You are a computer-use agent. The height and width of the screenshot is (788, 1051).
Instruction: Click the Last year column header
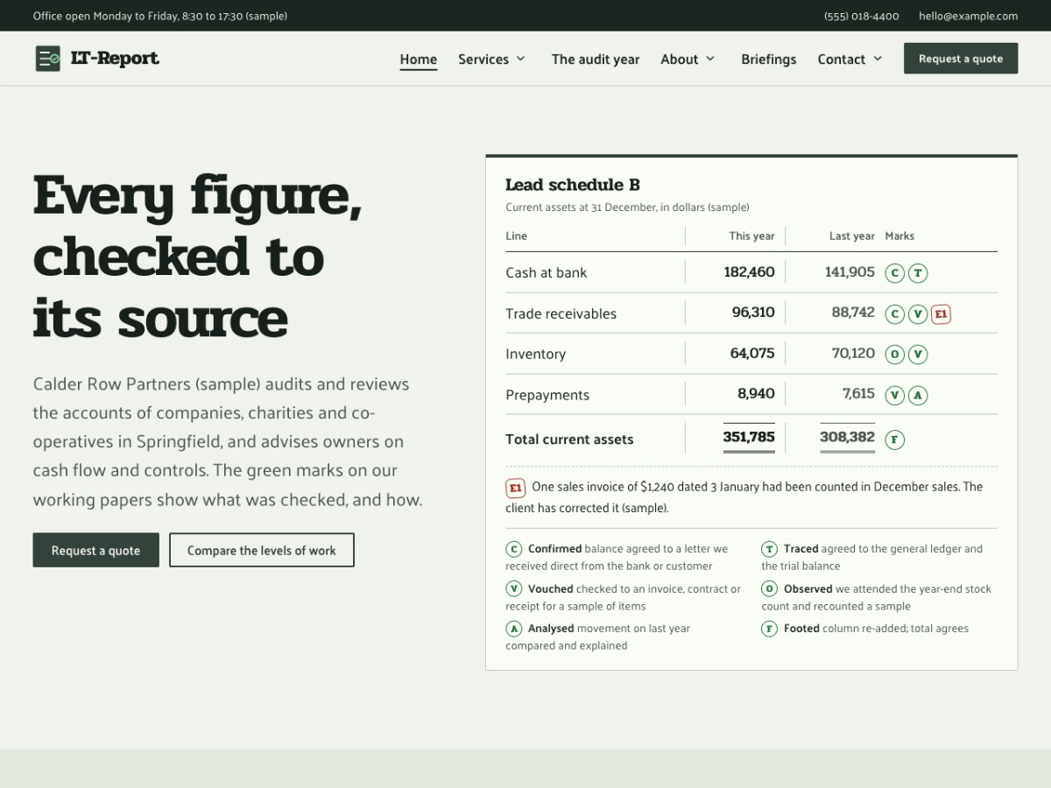[852, 236]
